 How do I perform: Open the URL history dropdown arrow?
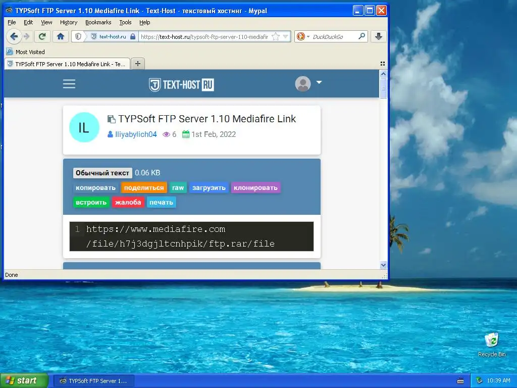click(286, 36)
